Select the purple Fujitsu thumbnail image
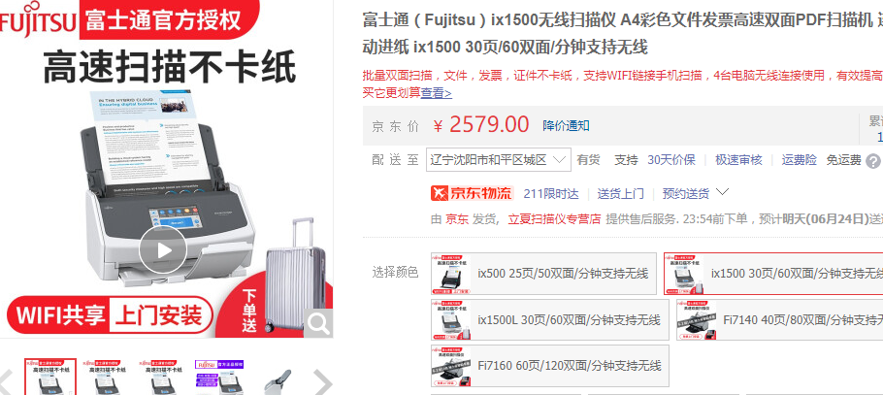The image size is (883, 395). tap(219, 377)
